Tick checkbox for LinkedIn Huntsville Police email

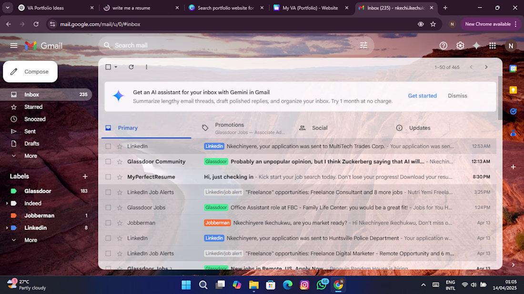(x=108, y=238)
